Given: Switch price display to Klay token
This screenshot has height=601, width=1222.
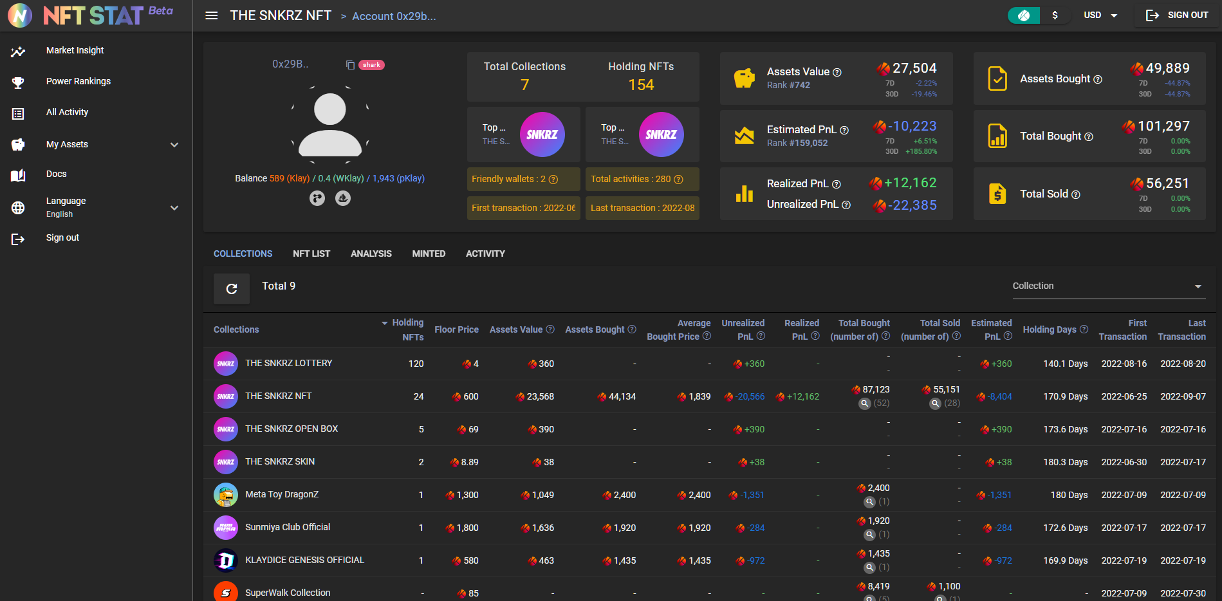Looking at the screenshot, I should click(x=1024, y=15).
